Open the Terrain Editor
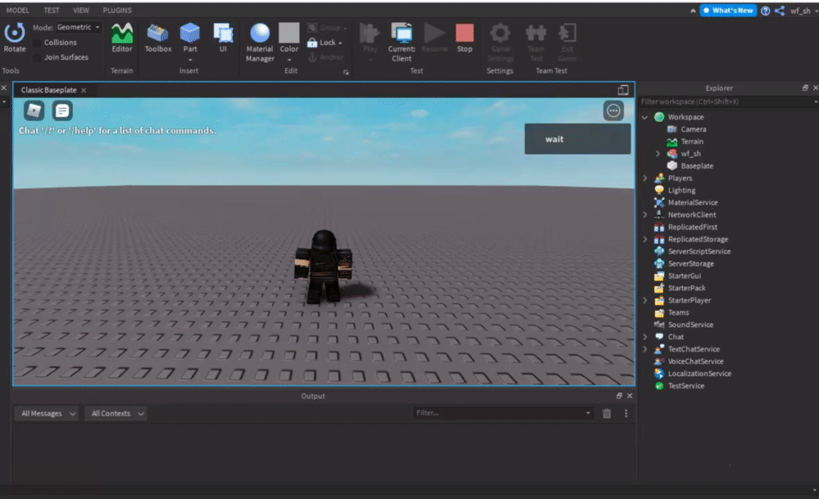Screen dimensions: 819x499 122,38
